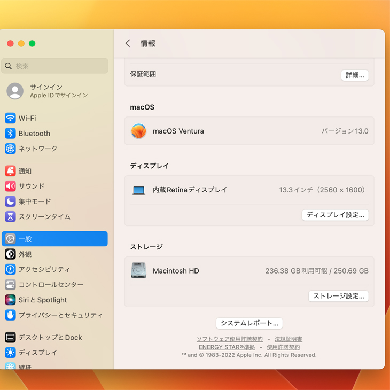Click the 保証範囲 label
Image resolution: width=390 pixels, height=390 pixels.
click(x=143, y=74)
